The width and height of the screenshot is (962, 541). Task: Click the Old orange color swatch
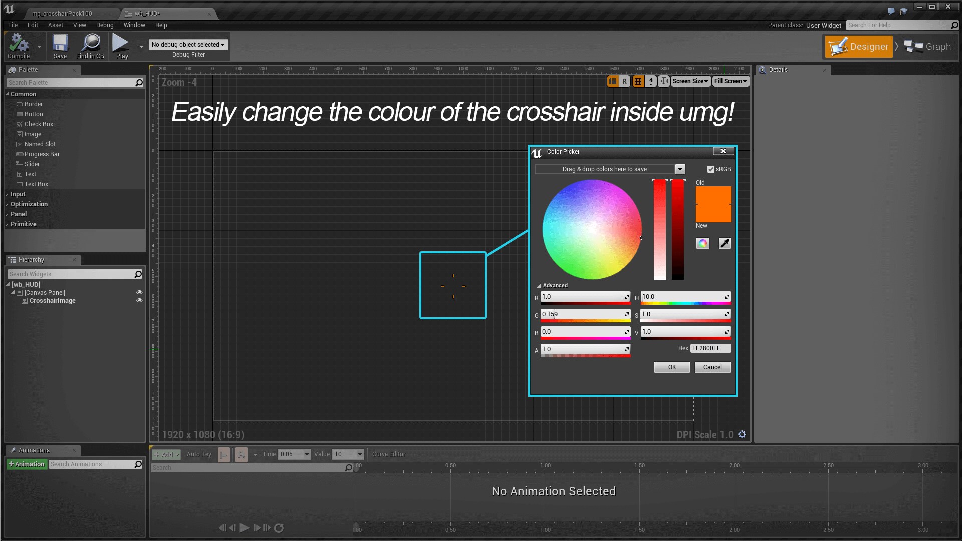pos(713,195)
